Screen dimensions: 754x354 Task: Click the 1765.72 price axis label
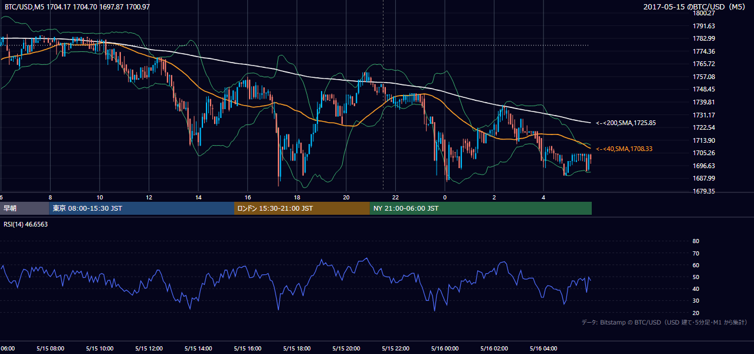tap(704, 64)
